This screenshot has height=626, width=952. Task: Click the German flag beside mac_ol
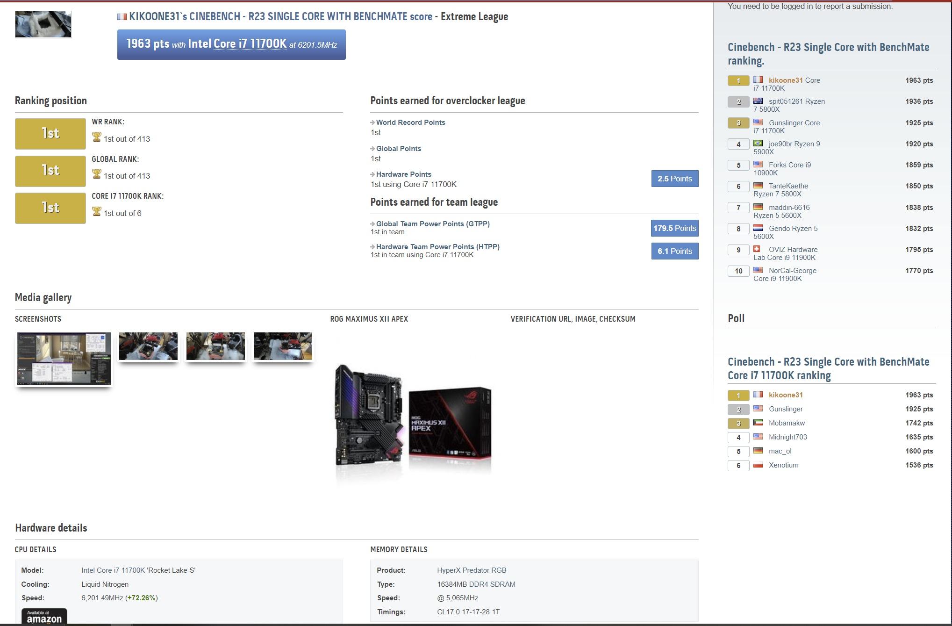click(x=758, y=451)
